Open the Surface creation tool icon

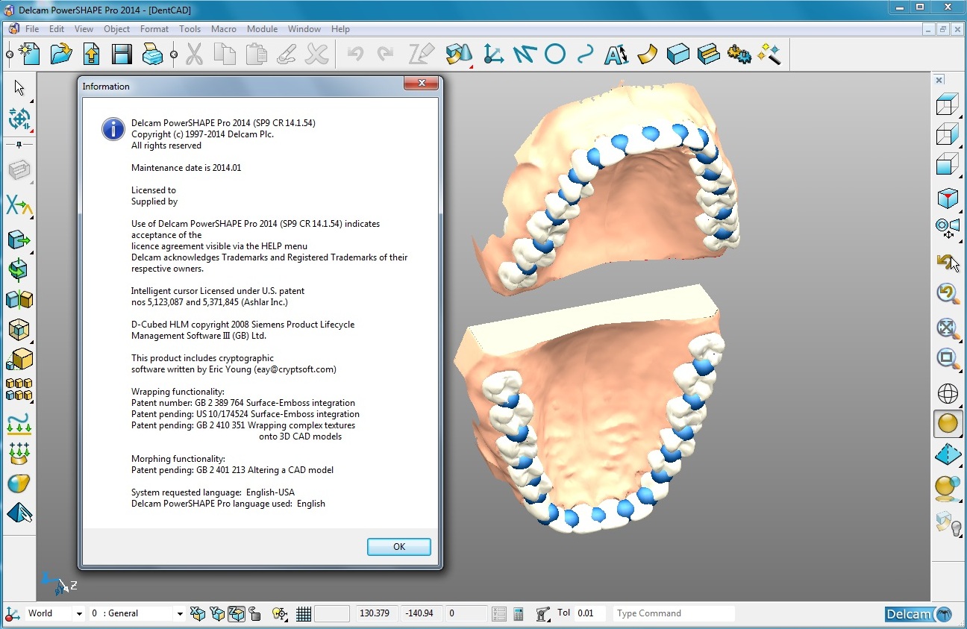tap(460, 54)
